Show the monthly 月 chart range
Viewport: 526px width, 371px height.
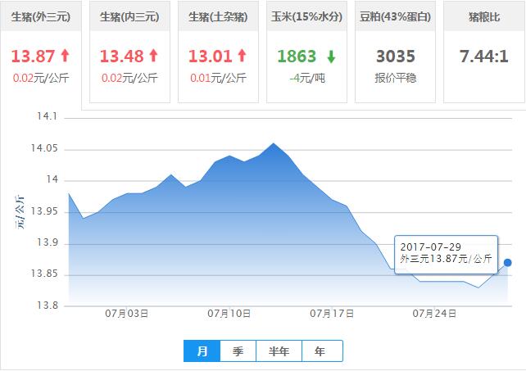pos(202,351)
